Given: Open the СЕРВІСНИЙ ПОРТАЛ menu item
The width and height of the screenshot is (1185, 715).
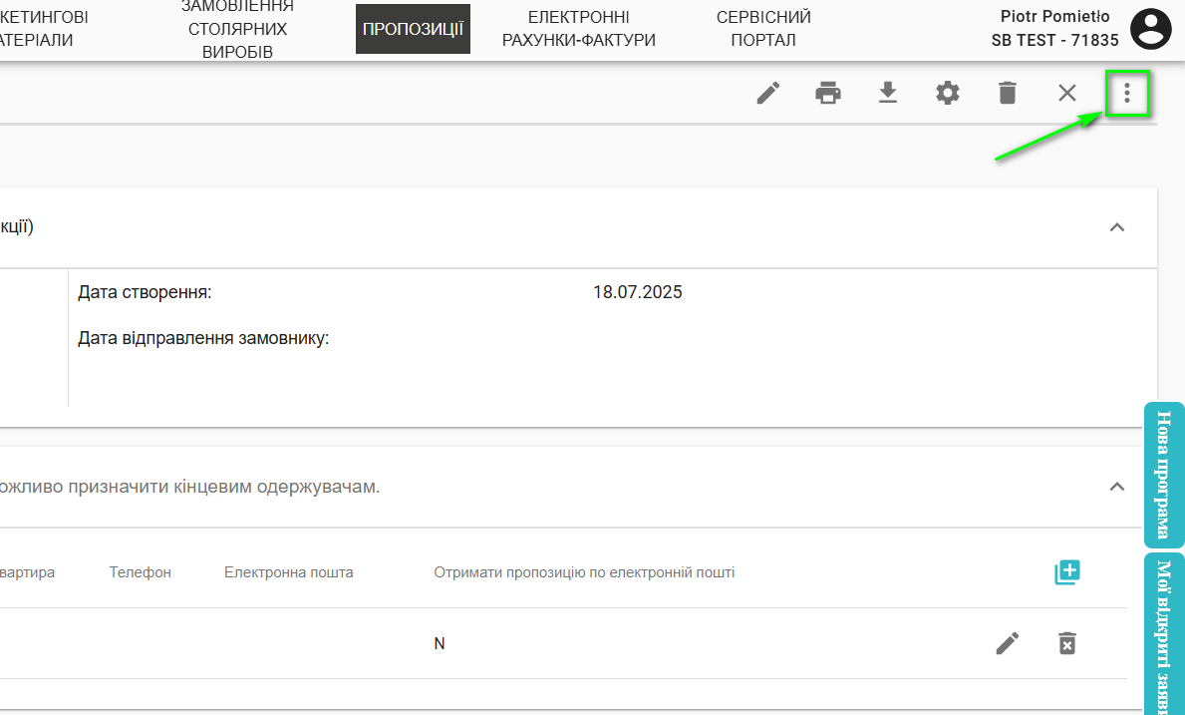Looking at the screenshot, I should pyautogui.click(x=763, y=29).
